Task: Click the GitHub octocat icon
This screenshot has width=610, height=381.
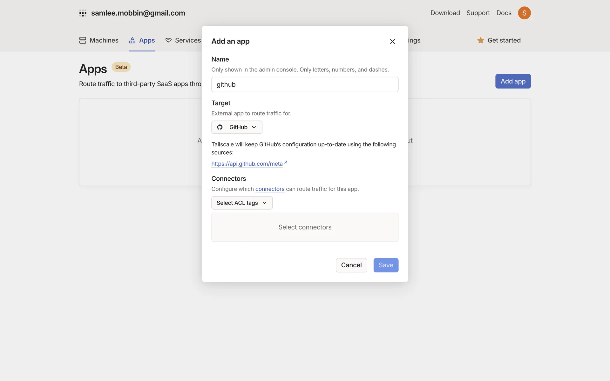Action: click(x=220, y=127)
